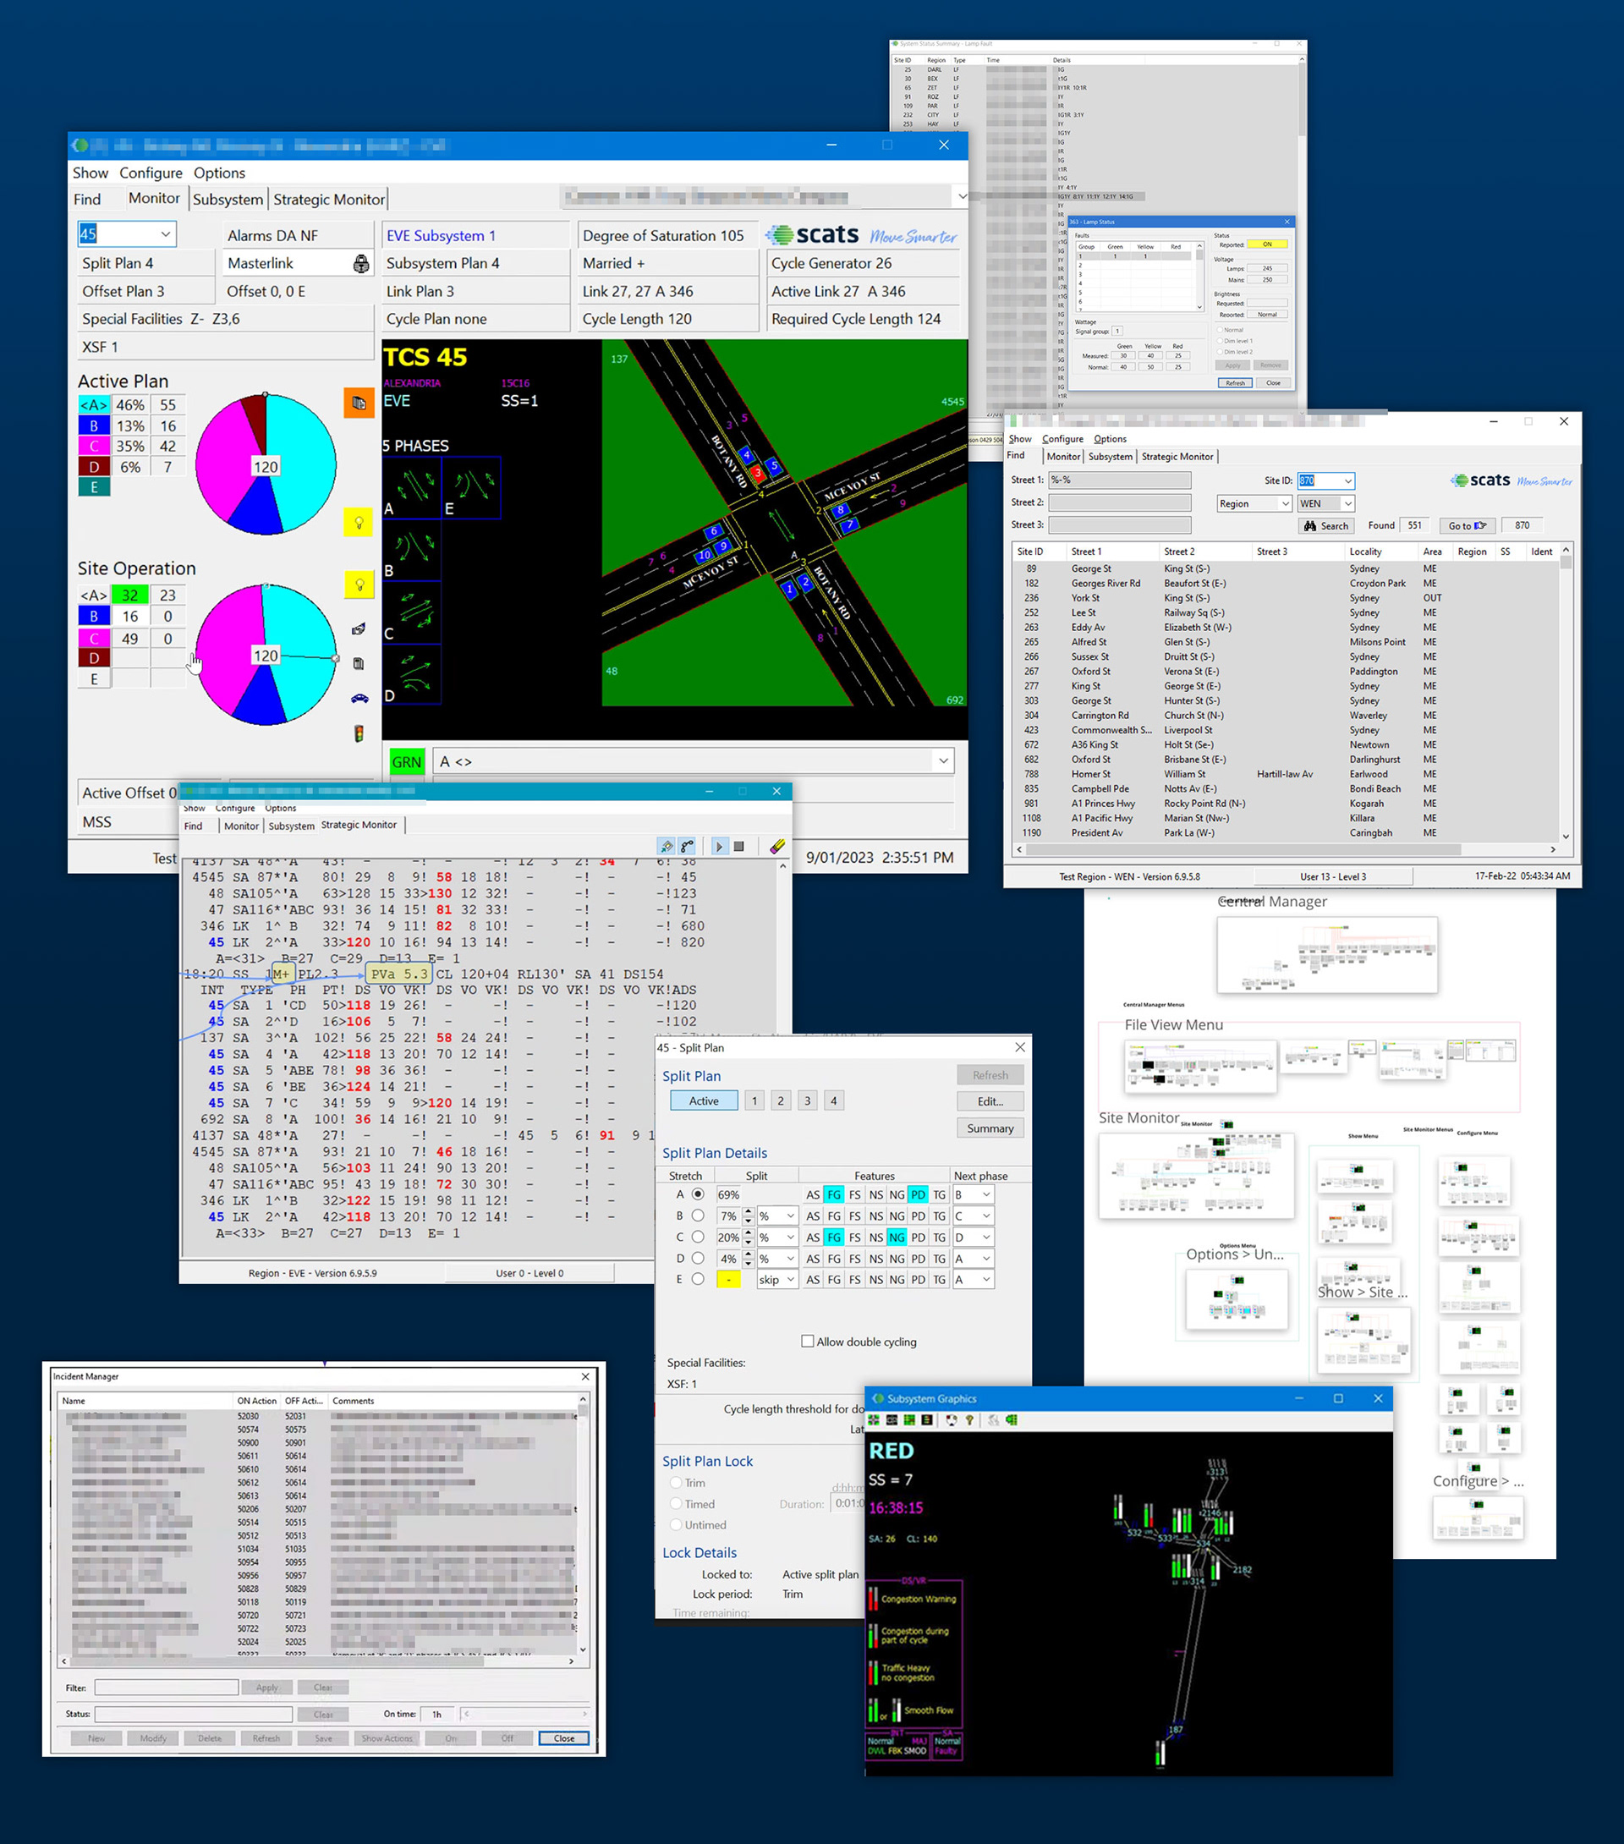Image resolution: width=1624 pixels, height=1844 pixels.
Task: Click the first green grid icon in Subsystem Graphics
Action: [874, 1420]
